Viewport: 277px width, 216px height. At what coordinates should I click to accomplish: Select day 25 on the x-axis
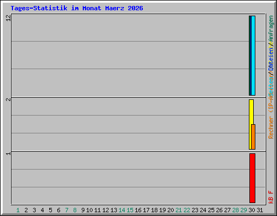(211, 210)
